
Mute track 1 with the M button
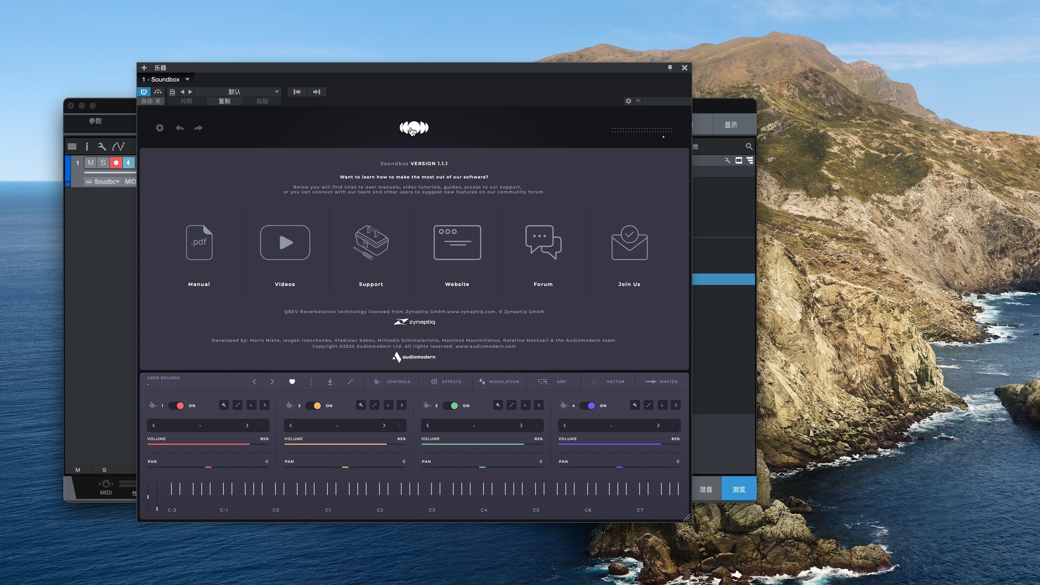pyautogui.click(x=90, y=162)
